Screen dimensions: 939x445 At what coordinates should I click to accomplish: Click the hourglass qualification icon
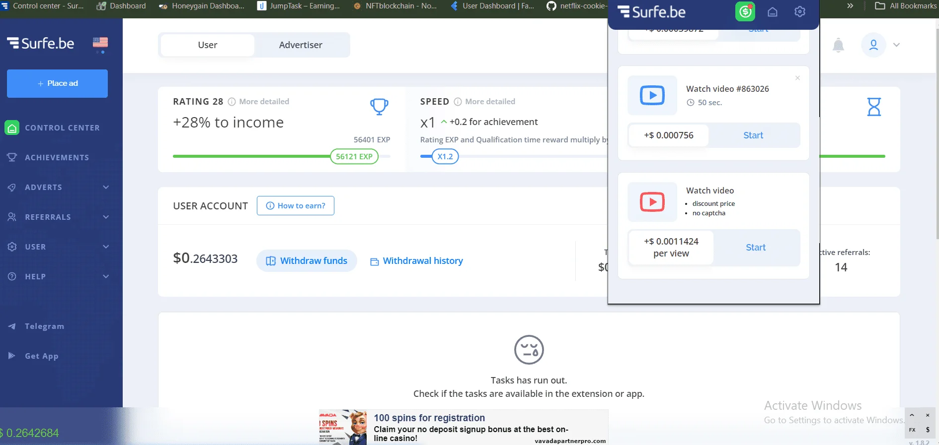(x=874, y=107)
